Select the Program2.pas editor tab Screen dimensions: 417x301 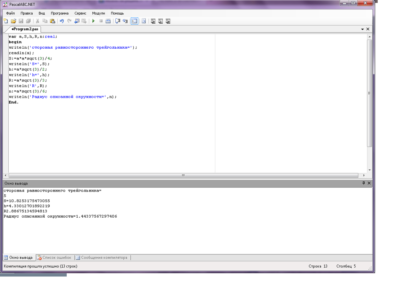coord(25,29)
